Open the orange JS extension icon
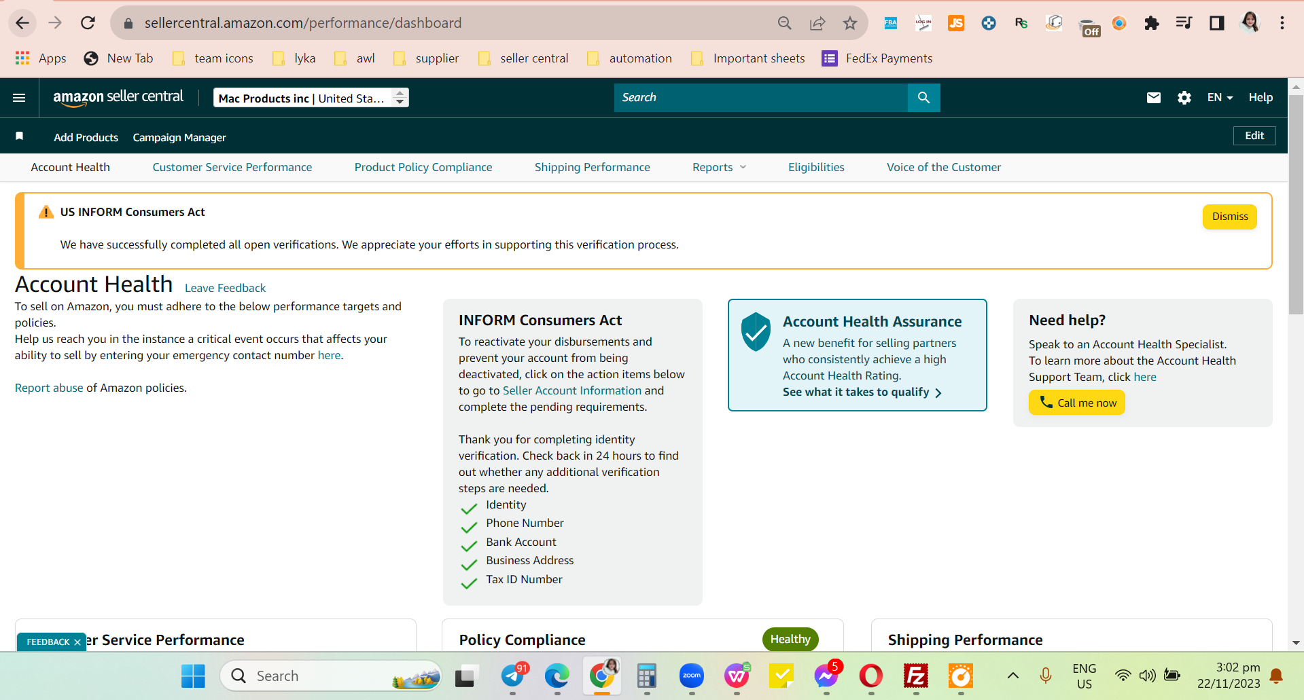 pyautogui.click(x=955, y=23)
